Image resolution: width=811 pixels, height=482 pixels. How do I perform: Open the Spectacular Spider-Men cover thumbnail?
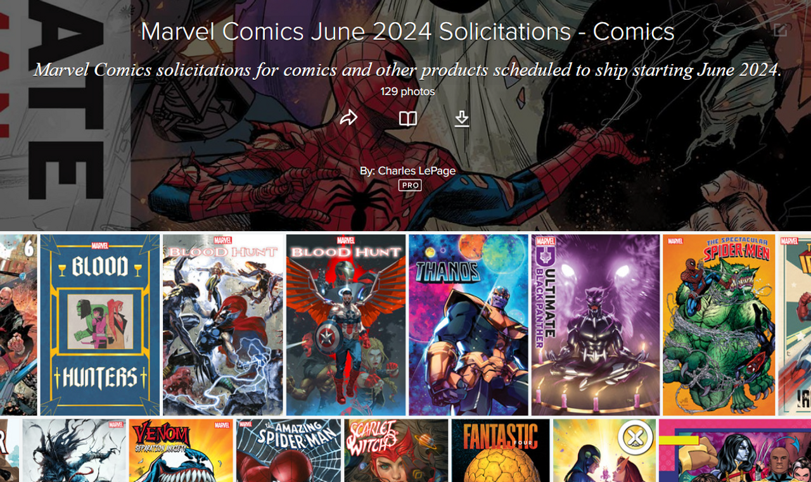click(x=719, y=325)
